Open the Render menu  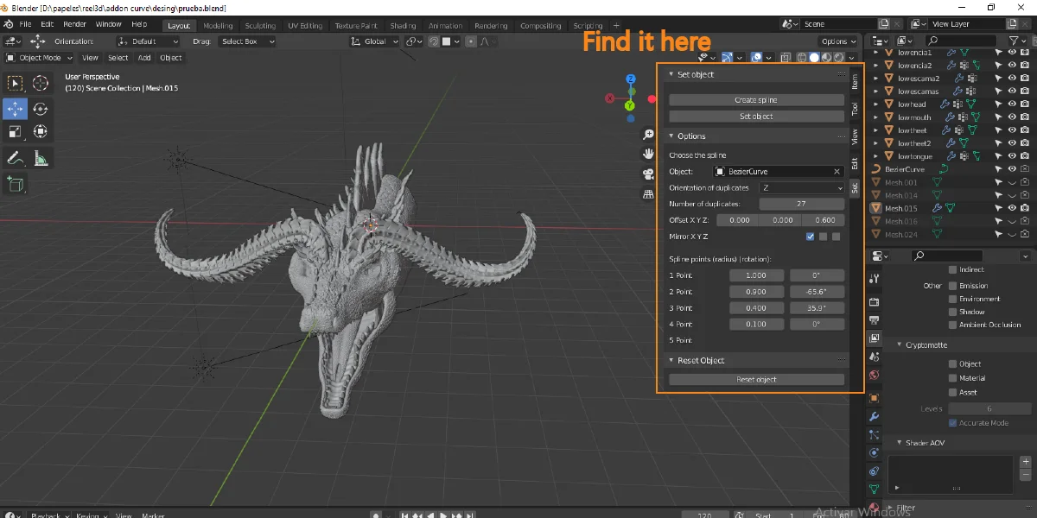click(74, 24)
